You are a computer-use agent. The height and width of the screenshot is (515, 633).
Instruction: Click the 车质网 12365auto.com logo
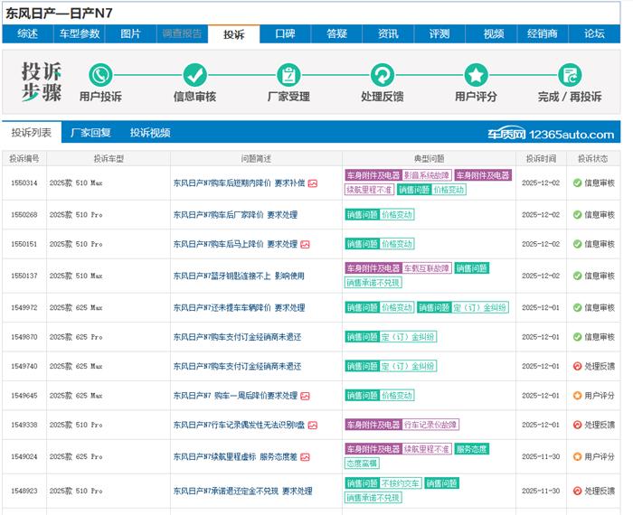(x=552, y=134)
